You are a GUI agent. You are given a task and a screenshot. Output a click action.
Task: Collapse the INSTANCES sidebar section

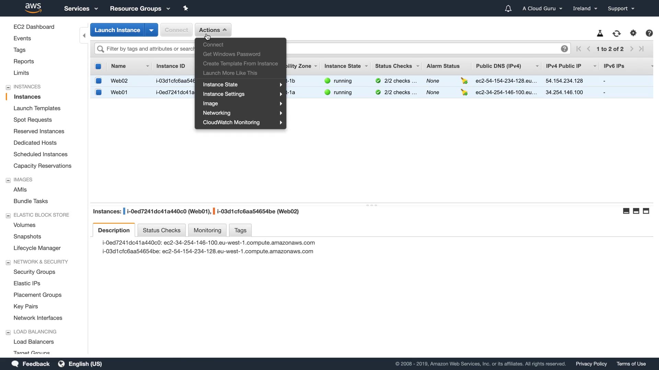(x=8, y=87)
